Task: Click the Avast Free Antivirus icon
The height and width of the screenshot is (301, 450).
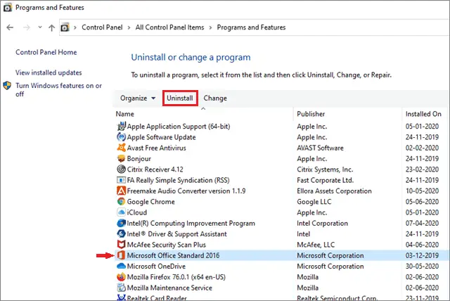Action: pyautogui.click(x=121, y=148)
